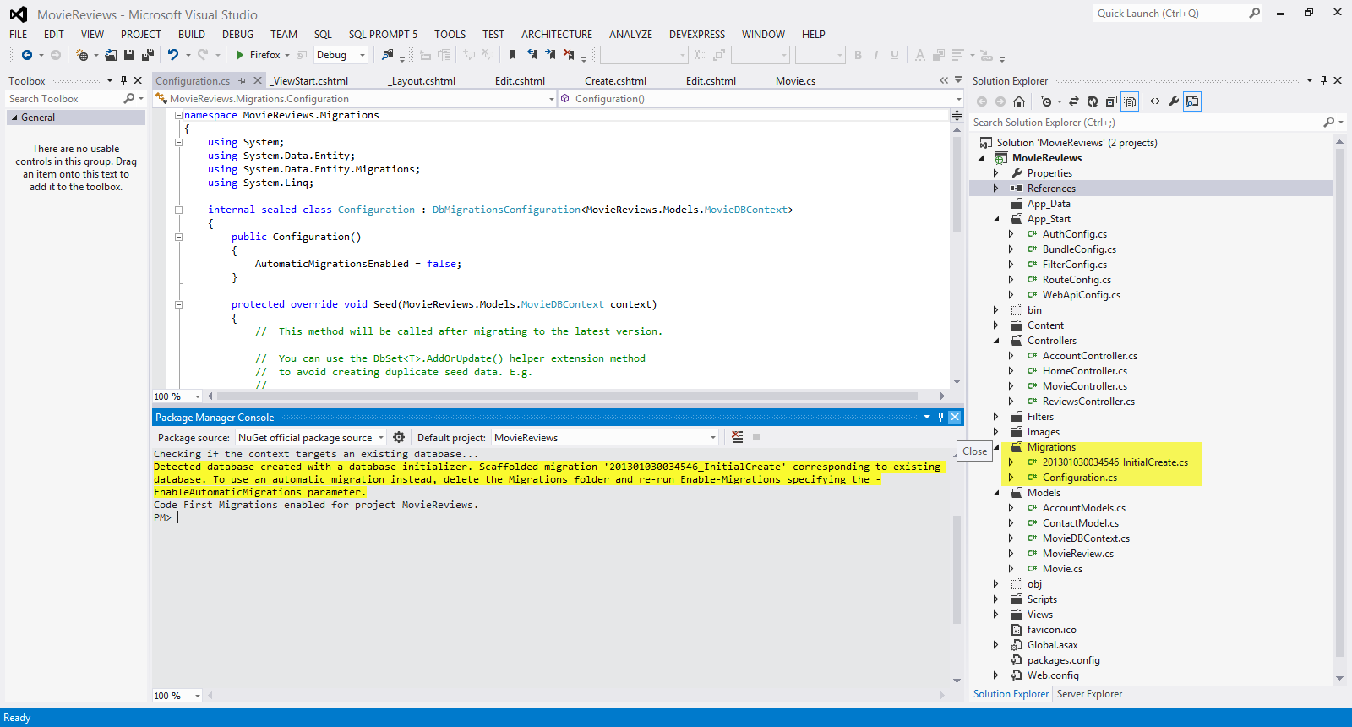Viewport: 1352px width, 727px height.
Task: Toggle Preview Selected Items in Solution Explorer
Action: coord(1192,101)
